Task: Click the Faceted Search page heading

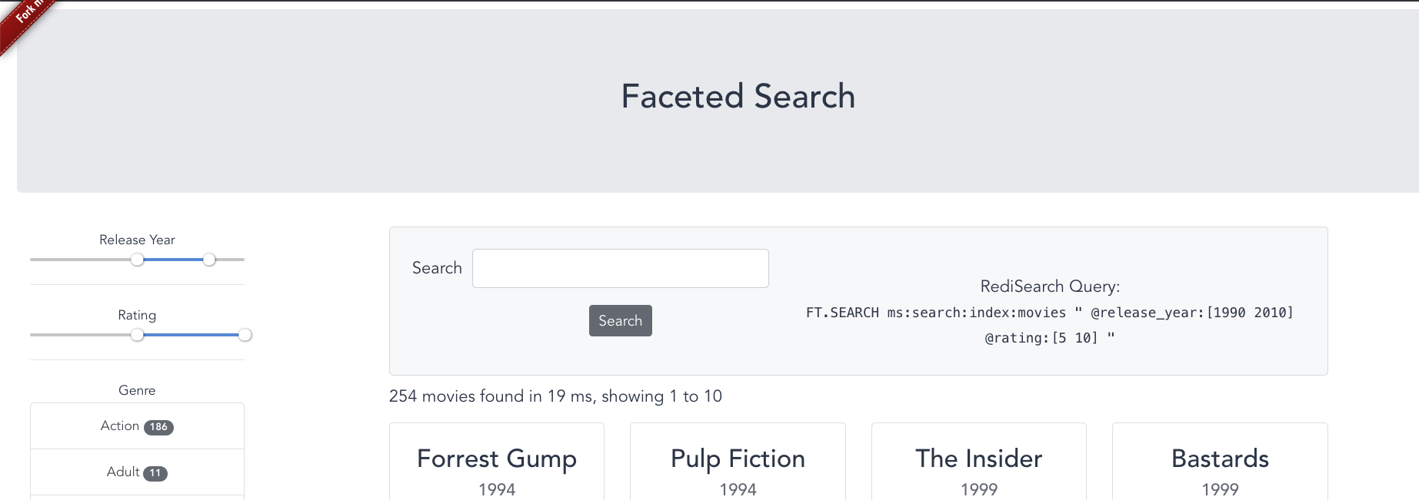Action: pyautogui.click(x=738, y=97)
